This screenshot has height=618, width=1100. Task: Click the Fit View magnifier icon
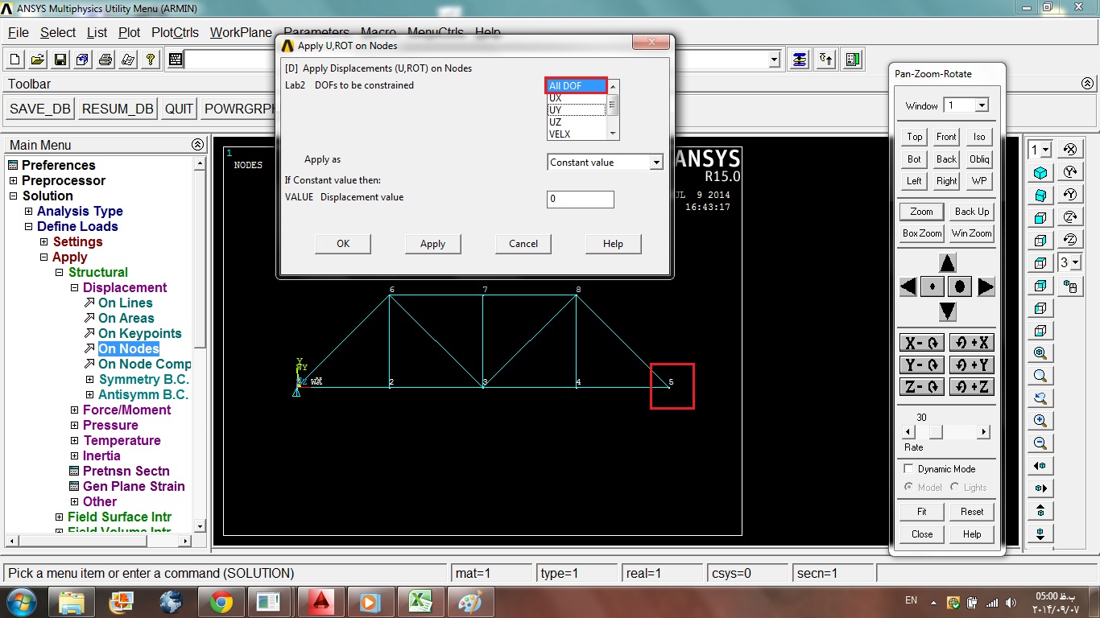pyautogui.click(x=1040, y=353)
